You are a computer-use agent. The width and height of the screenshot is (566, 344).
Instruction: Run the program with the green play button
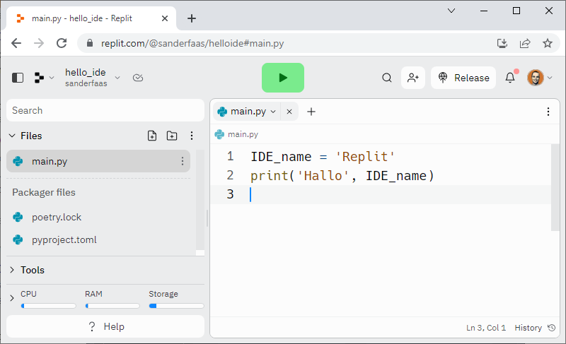coord(282,78)
